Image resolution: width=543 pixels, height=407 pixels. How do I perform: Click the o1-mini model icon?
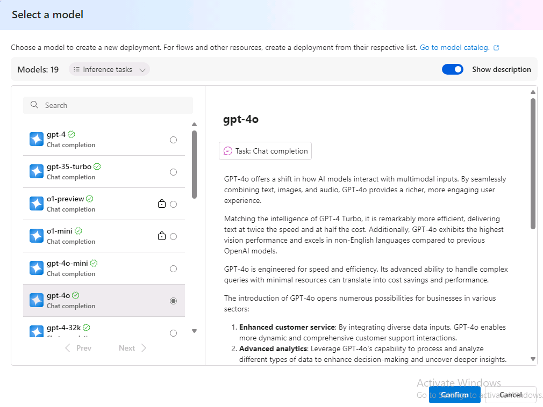[37, 236]
